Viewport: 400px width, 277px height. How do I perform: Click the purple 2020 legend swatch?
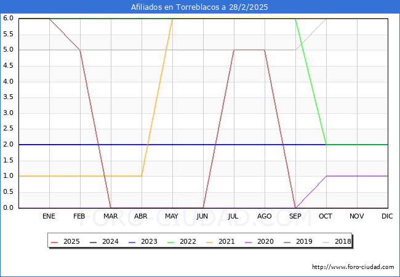(x=249, y=242)
